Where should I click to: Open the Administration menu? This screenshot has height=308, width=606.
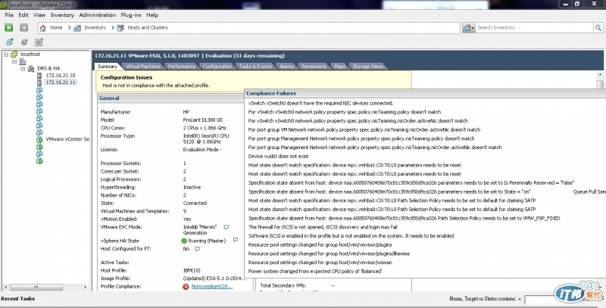tap(98, 15)
